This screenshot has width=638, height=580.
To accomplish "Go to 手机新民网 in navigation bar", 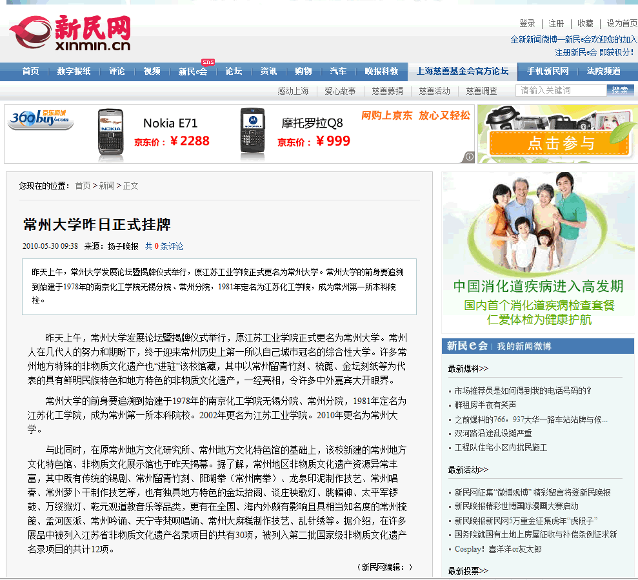I will coord(548,72).
